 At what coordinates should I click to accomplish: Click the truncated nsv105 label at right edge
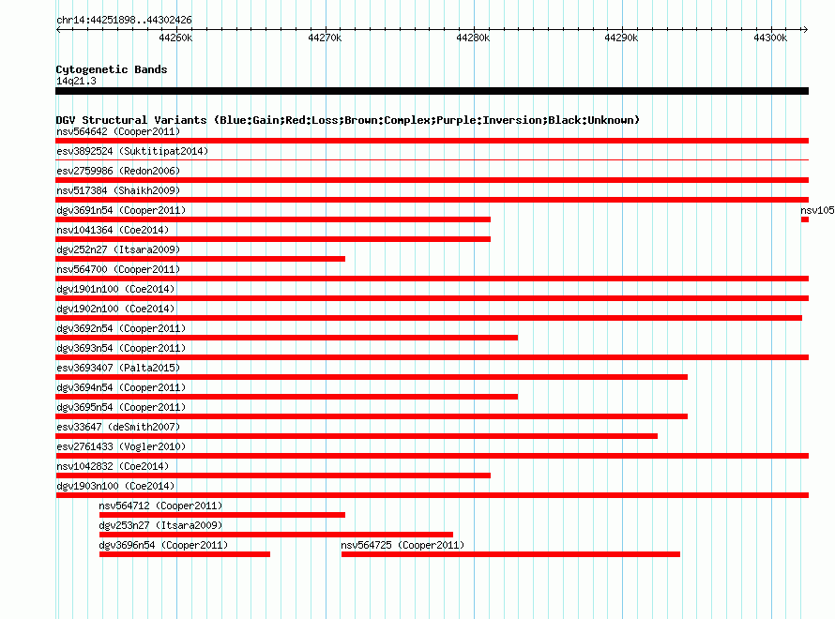[817, 210]
